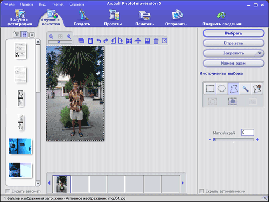Close the left thumbnail browser panel
This screenshot has width=269, height=202.
coord(32,34)
